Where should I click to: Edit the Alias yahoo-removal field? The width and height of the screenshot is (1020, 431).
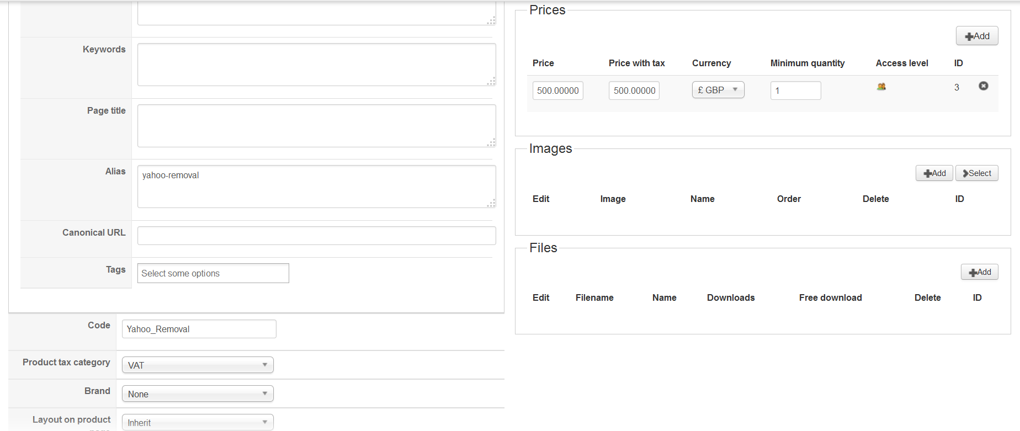(316, 187)
